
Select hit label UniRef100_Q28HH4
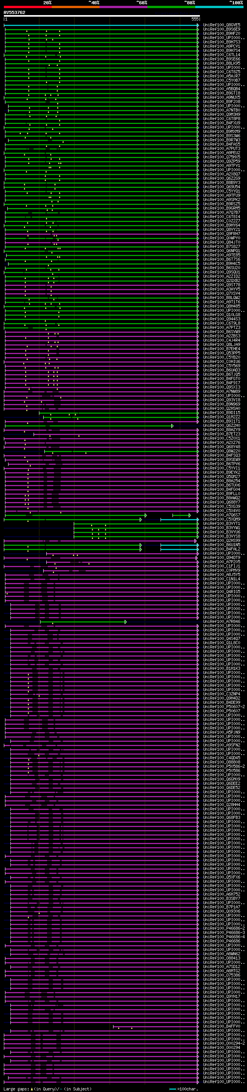click(x=222, y=805)
